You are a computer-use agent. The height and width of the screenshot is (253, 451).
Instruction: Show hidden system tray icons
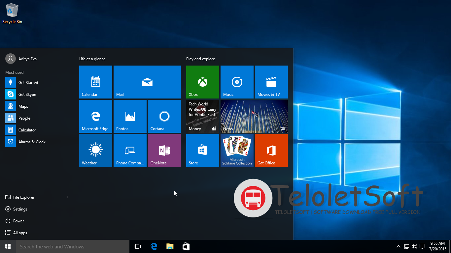(x=398, y=246)
